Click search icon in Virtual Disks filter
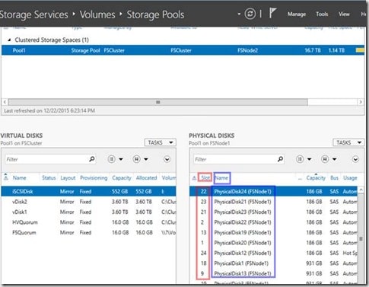 tap(92, 159)
